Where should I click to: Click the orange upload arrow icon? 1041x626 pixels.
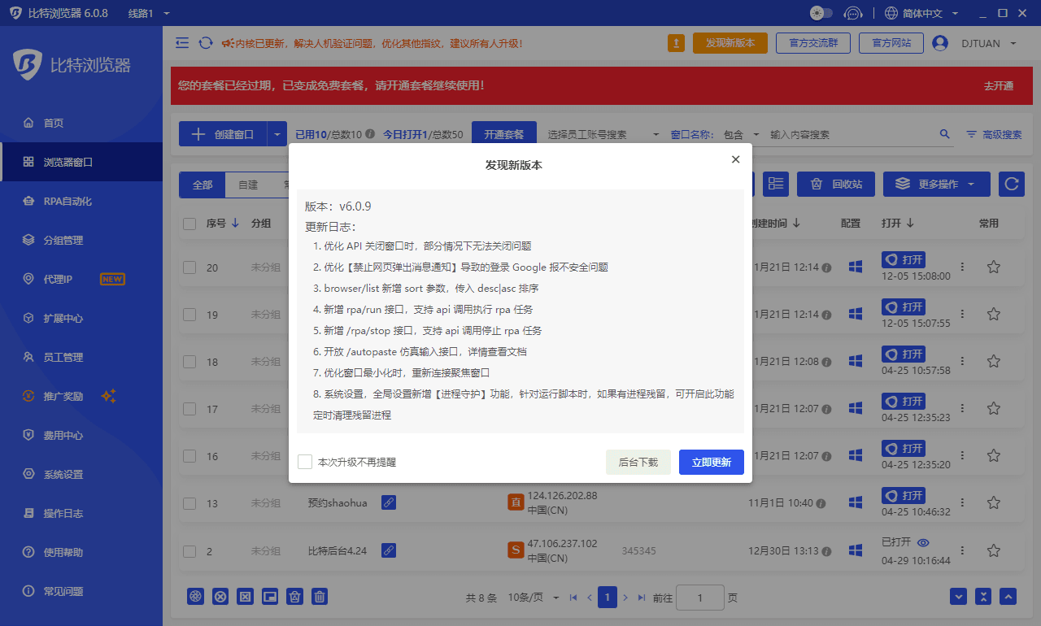tap(676, 43)
